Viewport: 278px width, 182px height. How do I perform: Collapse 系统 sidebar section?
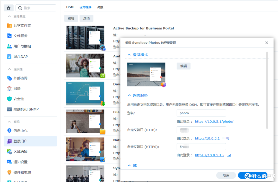click(9, 122)
